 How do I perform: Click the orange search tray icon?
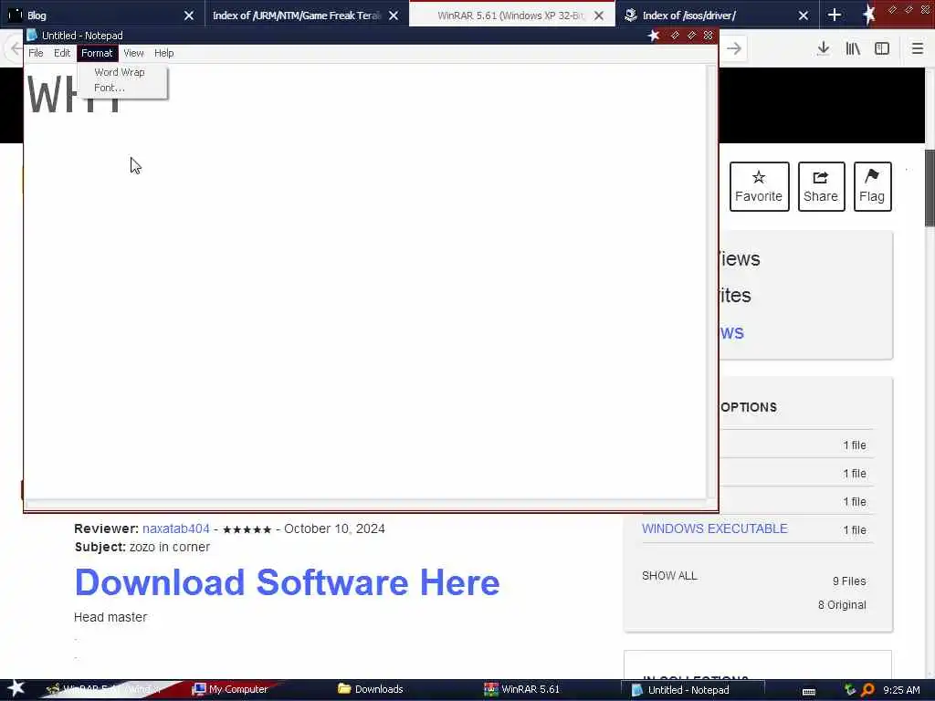(x=867, y=690)
